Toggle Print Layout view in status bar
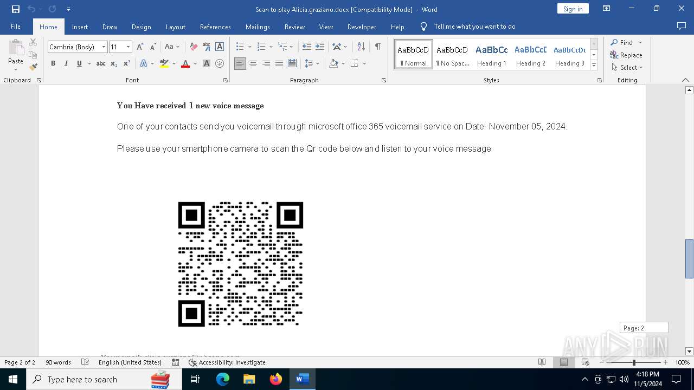 click(564, 362)
